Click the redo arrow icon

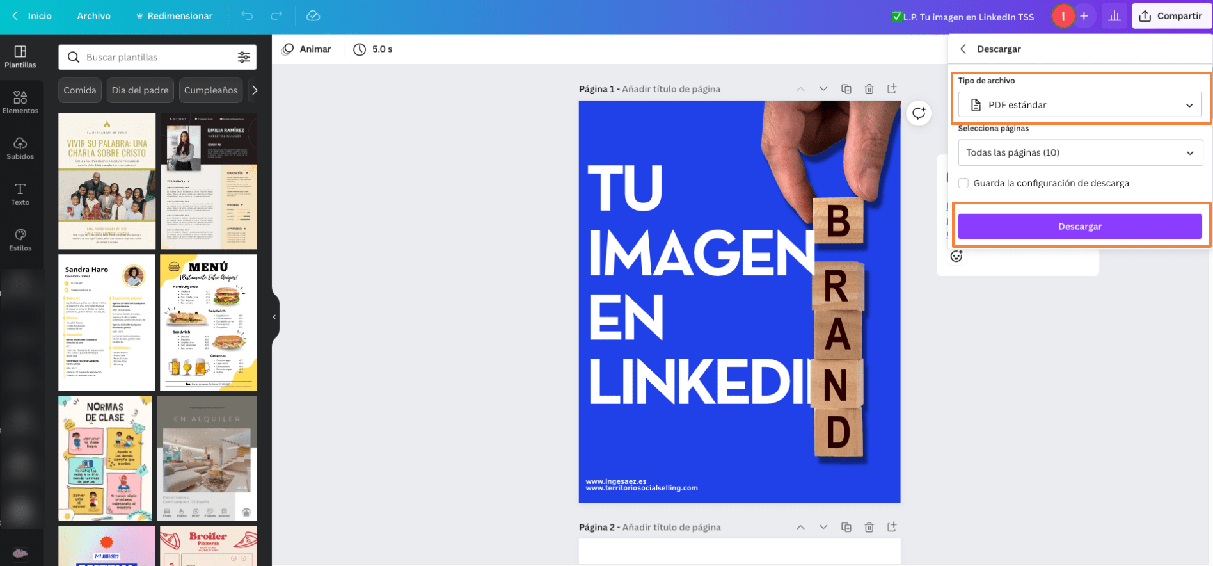tap(276, 16)
